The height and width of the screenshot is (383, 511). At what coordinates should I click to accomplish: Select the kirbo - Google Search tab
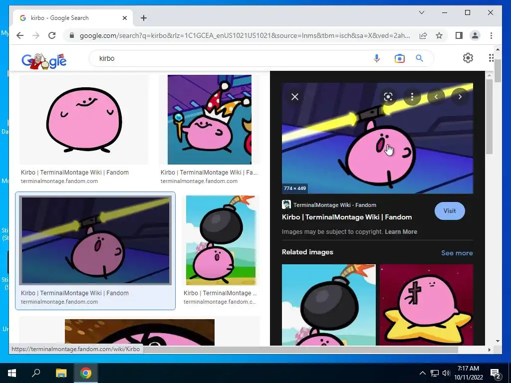pyautogui.click(x=73, y=18)
